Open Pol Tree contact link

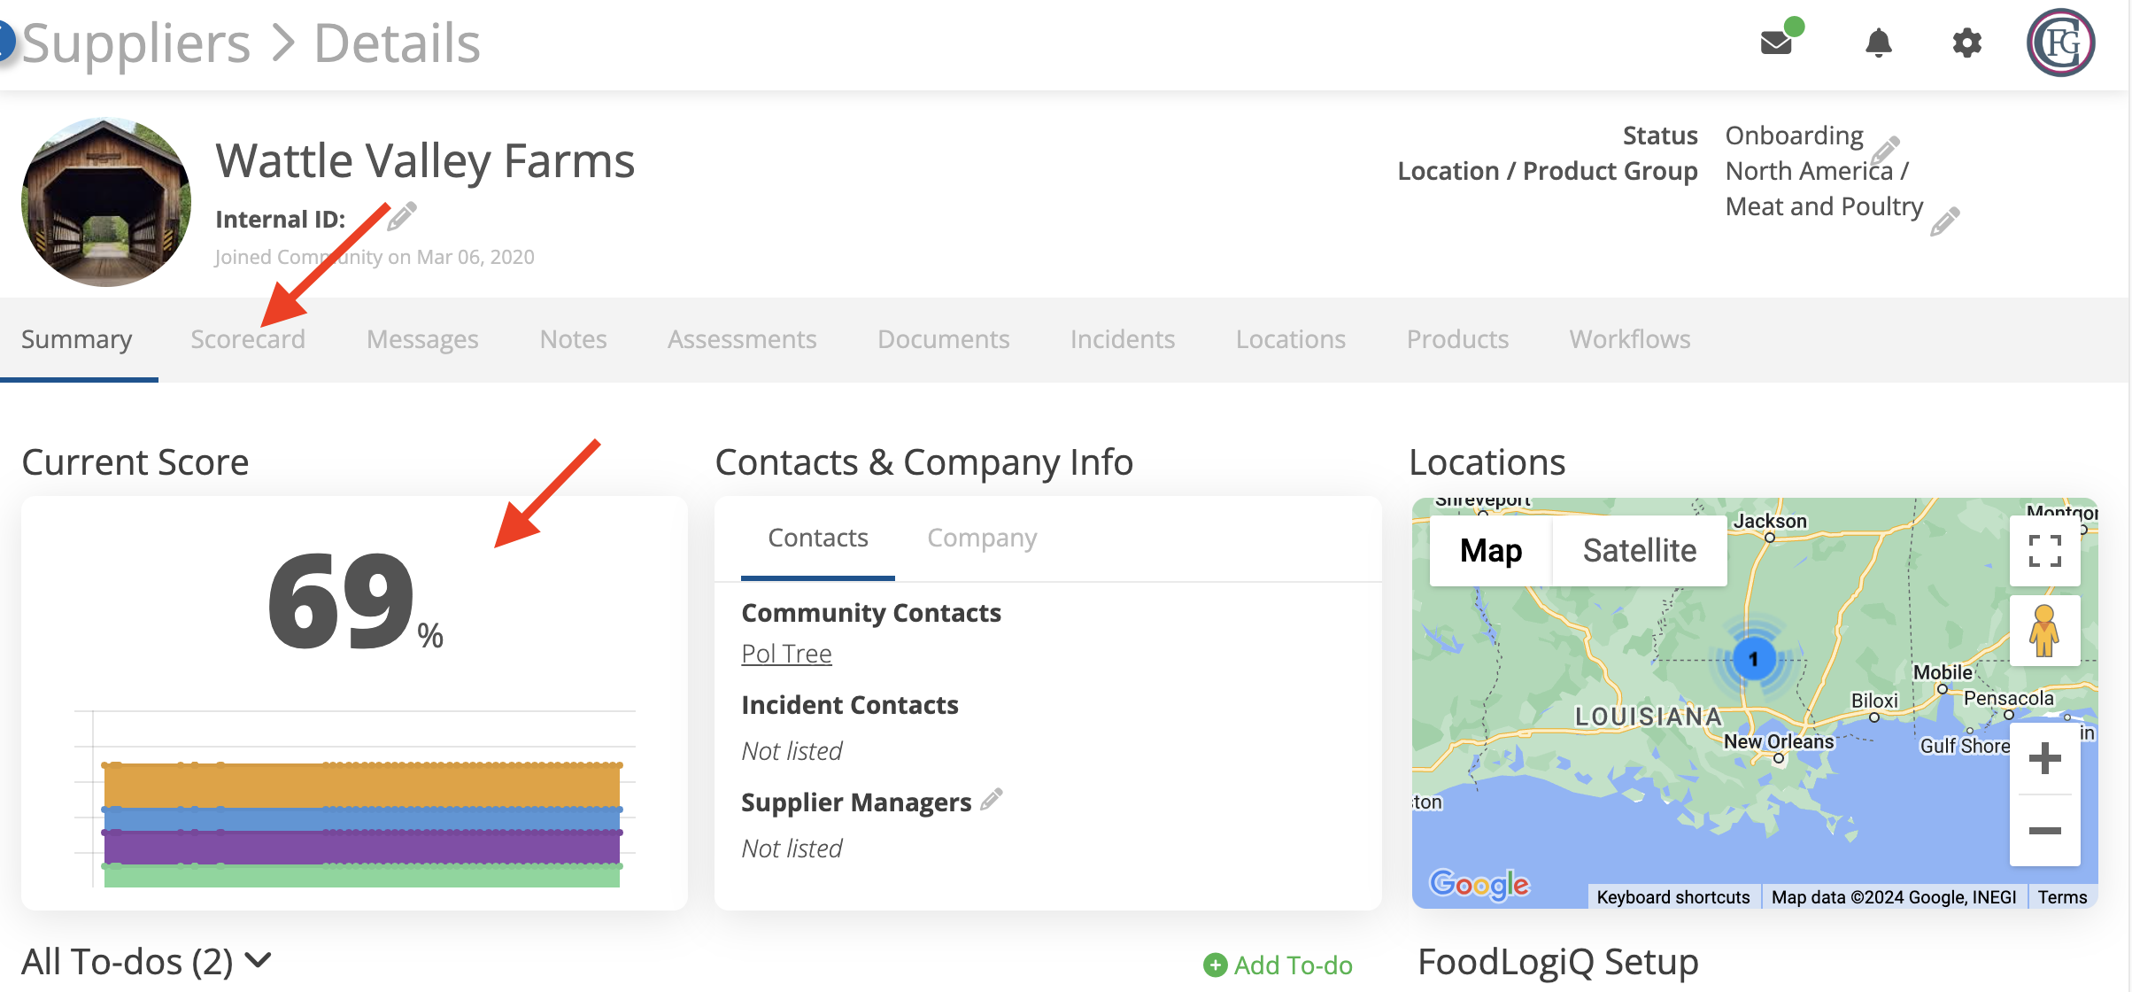click(786, 654)
